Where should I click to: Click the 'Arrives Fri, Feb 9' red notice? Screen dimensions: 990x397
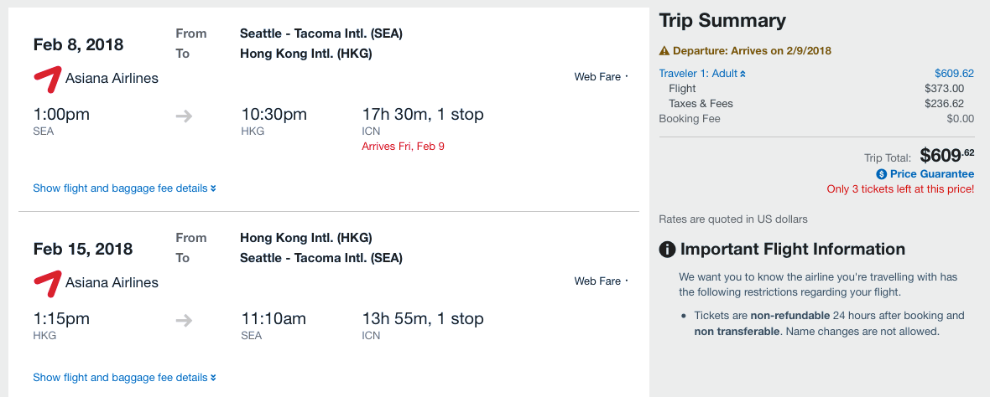click(x=403, y=147)
